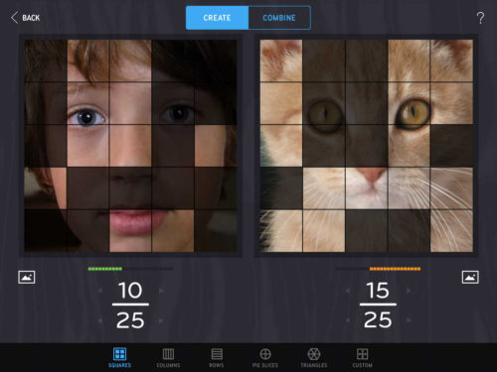Decrease left numerator 10 with left arrow
Viewport: 497px width, 372px height.
point(99,291)
